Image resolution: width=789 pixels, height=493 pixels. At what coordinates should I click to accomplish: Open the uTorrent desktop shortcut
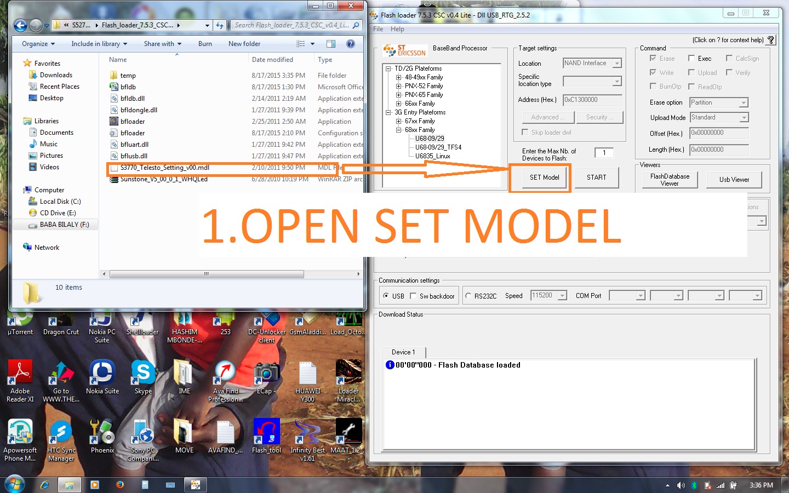pos(20,324)
